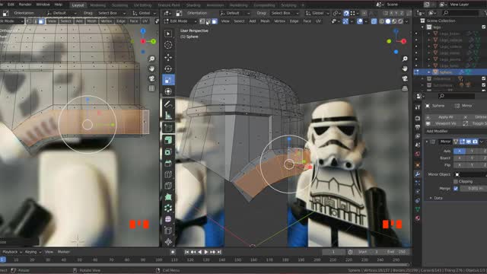This screenshot has width=487, height=274.
Task: Open Face menu in right viewport
Action: coord(307,21)
